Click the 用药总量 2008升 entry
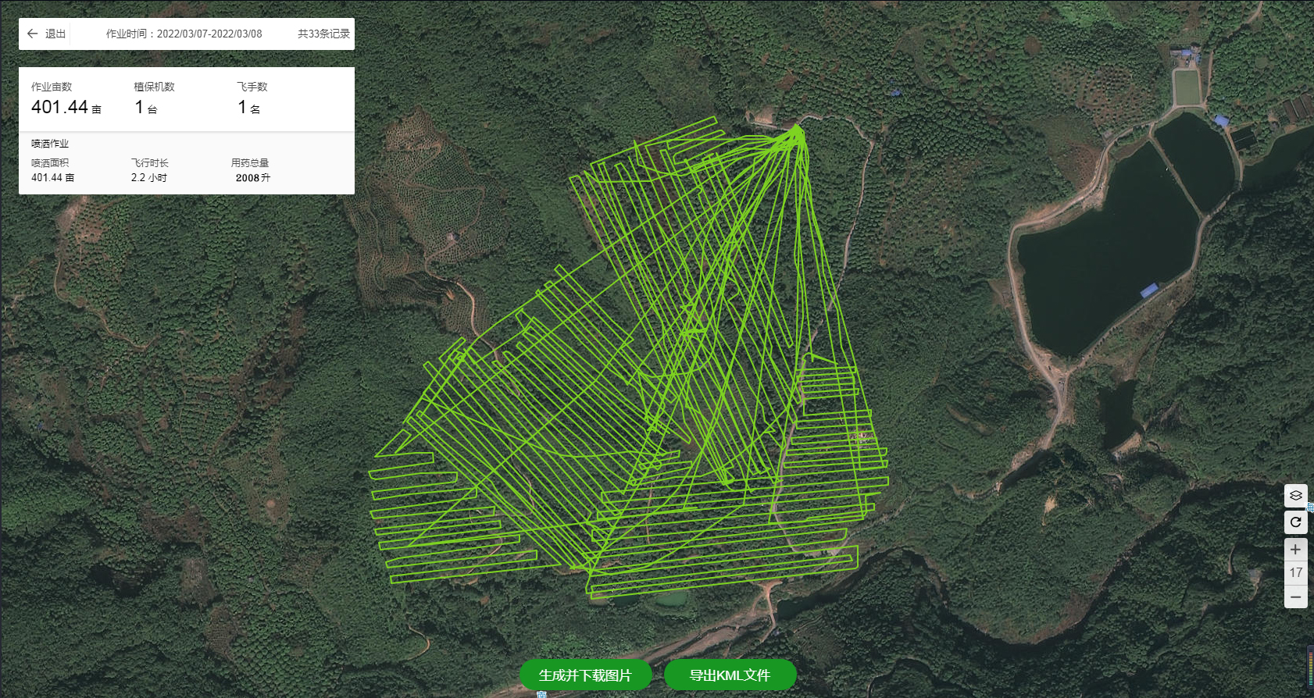The width and height of the screenshot is (1314, 698). (251, 170)
